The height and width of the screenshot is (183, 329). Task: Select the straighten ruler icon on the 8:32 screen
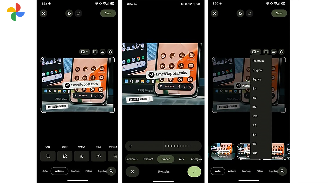(x=103, y=52)
